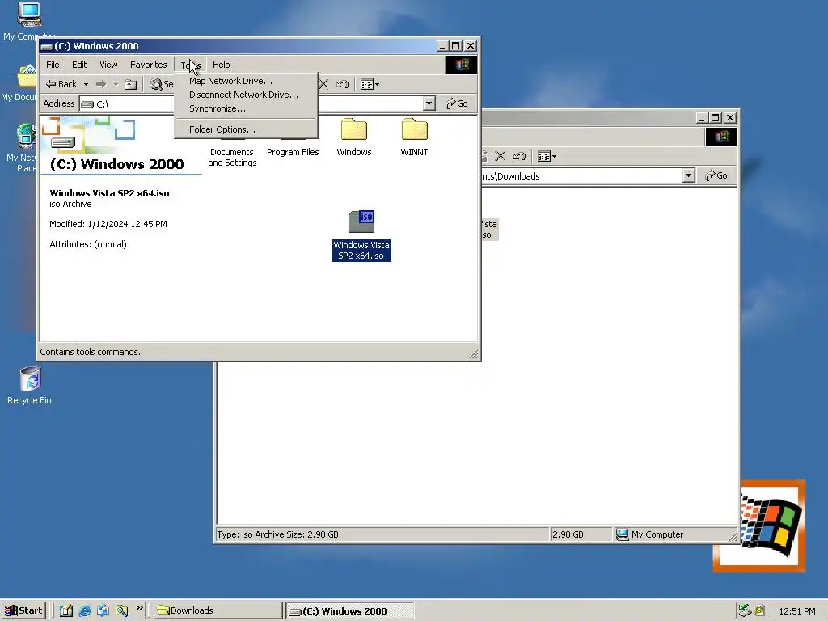Click the magnifier folder quick launch icon
828x621 pixels.
pos(122,610)
